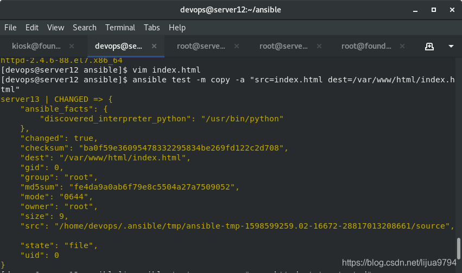The width and height of the screenshot is (462, 273).
Task: Click the 'vim index.html' command line
Action: click(x=101, y=70)
